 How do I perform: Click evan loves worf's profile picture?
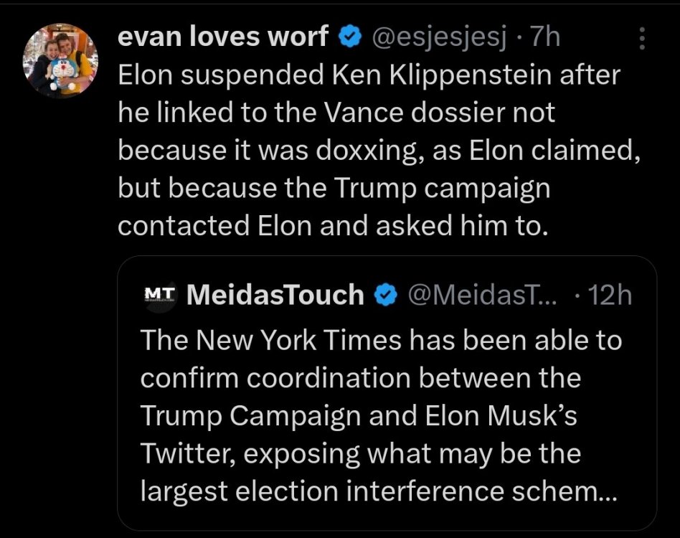tap(60, 61)
